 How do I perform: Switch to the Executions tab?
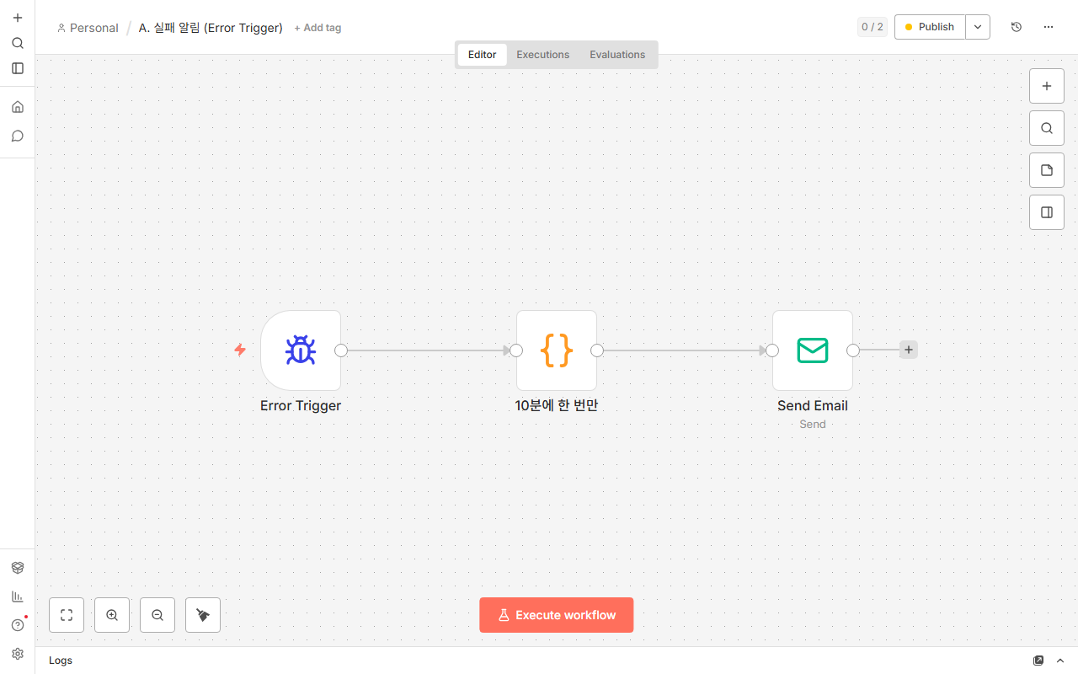[x=543, y=55]
